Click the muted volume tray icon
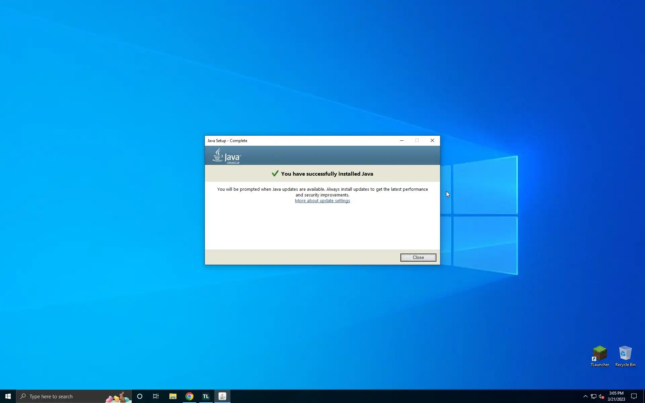The width and height of the screenshot is (645, 403). [602, 397]
